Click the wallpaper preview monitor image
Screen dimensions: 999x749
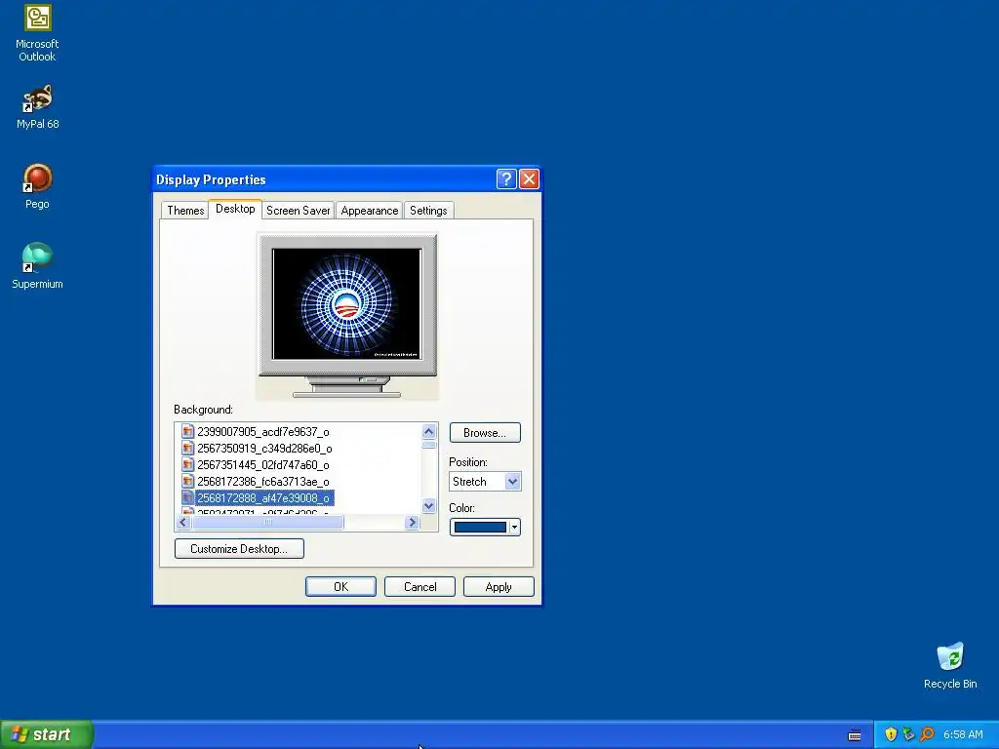[x=347, y=304]
